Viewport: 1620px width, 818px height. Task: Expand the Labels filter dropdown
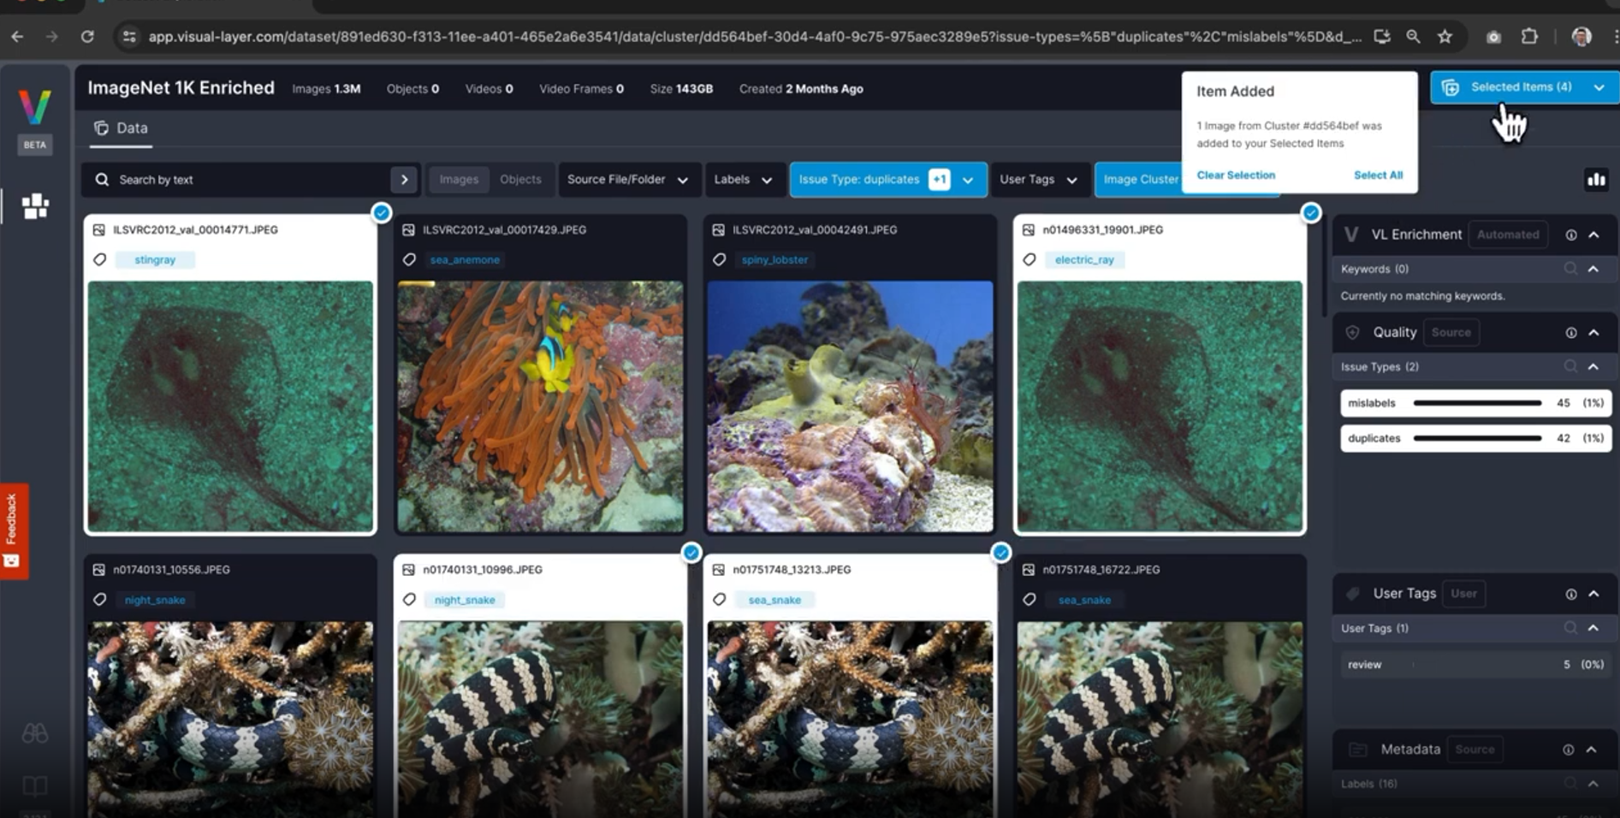coord(742,180)
